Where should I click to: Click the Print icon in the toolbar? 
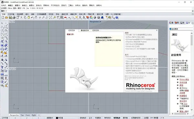[14, 17]
